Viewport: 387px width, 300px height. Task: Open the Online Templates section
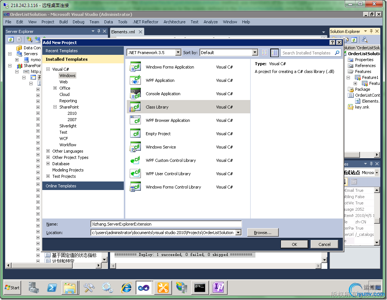point(83,186)
